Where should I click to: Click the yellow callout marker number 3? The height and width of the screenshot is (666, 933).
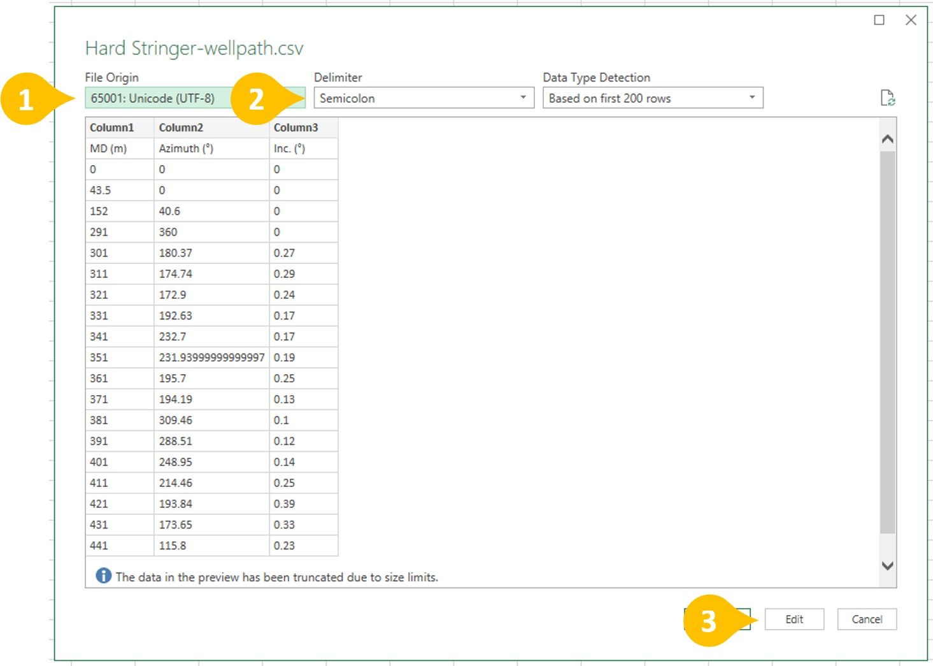(709, 621)
